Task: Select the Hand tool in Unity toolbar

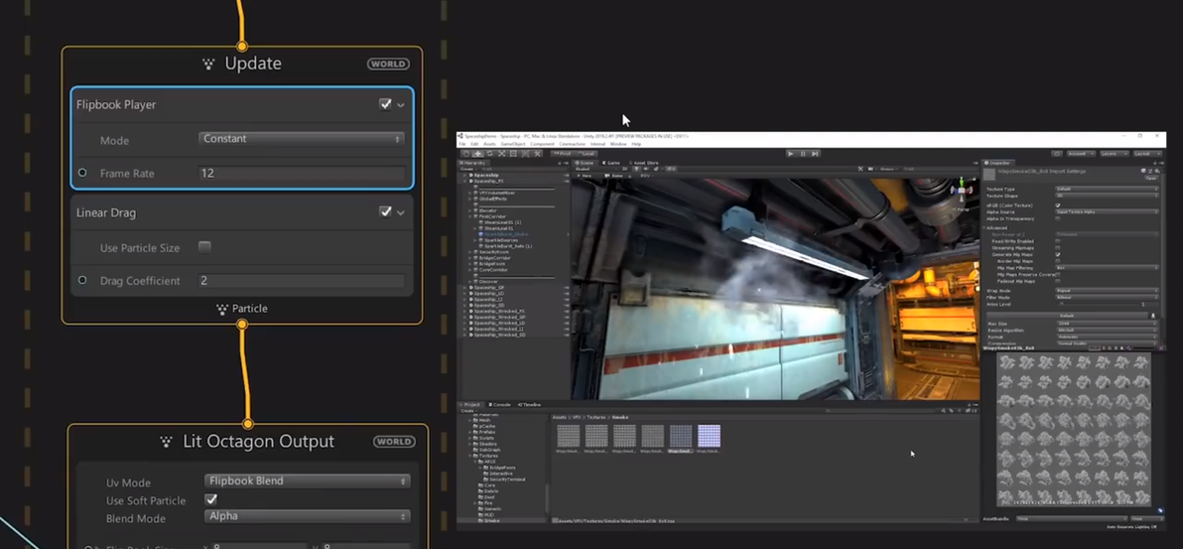Action: 465,154
